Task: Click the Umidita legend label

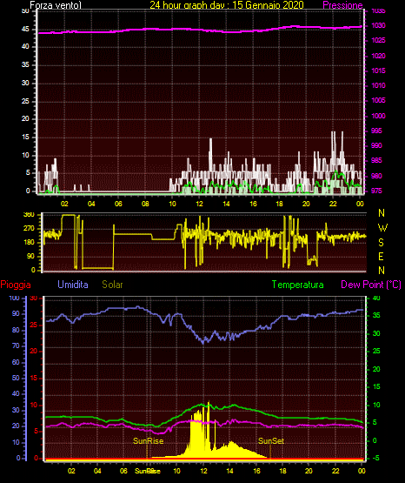Action: (x=73, y=285)
